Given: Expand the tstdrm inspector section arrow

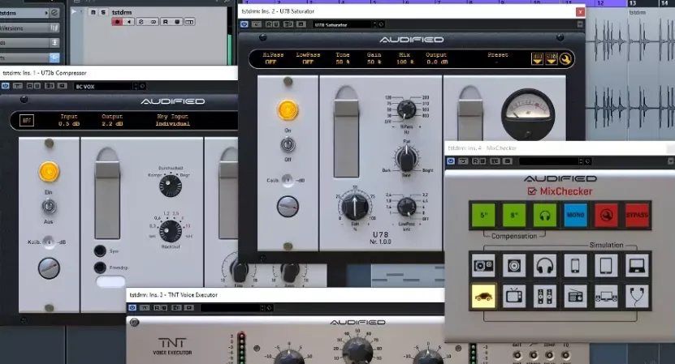Looking at the screenshot, I should tap(46, 13).
